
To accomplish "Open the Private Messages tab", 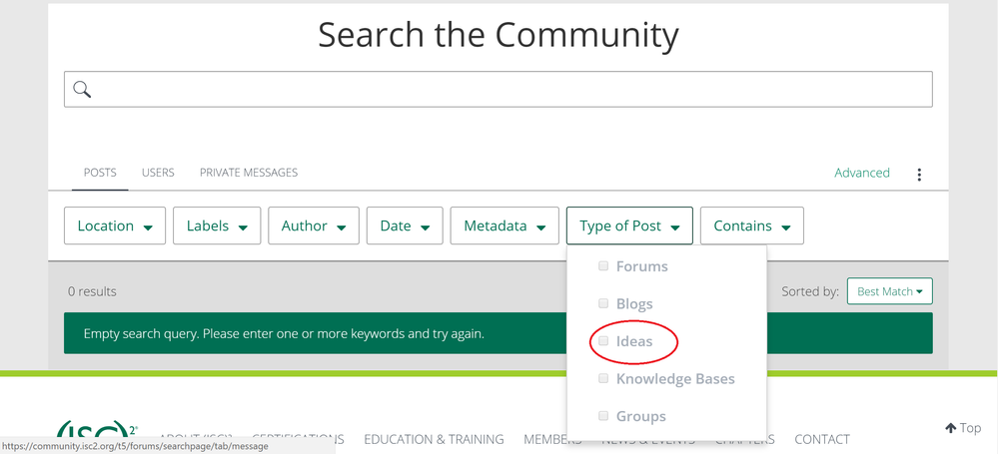I will click(x=249, y=173).
